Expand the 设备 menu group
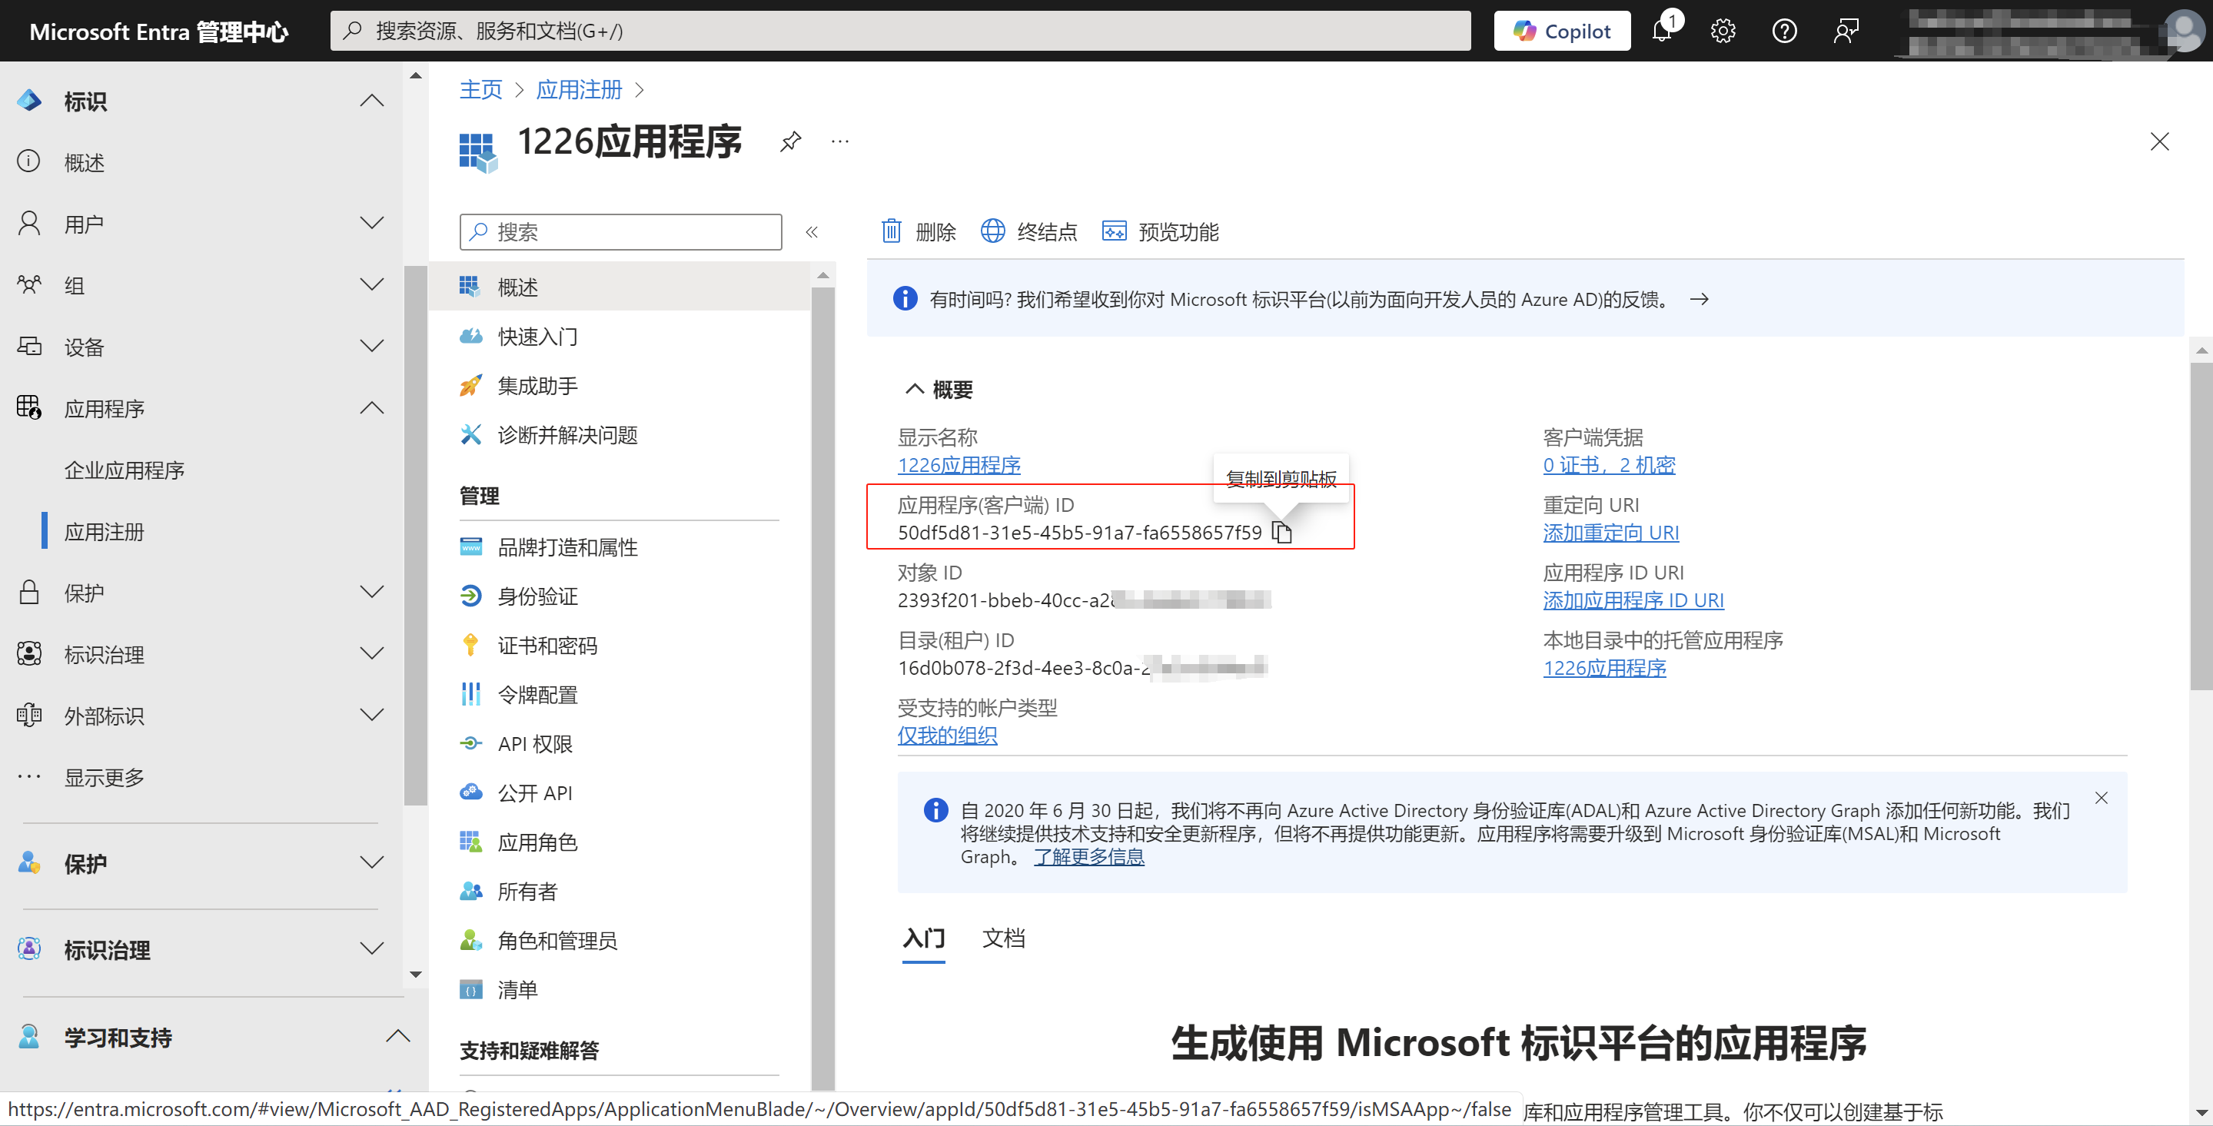Image resolution: width=2213 pixels, height=1126 pixels. (x=371, y=346)
